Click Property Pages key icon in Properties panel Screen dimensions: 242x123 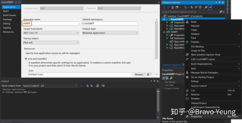click(x=171, y=78)
